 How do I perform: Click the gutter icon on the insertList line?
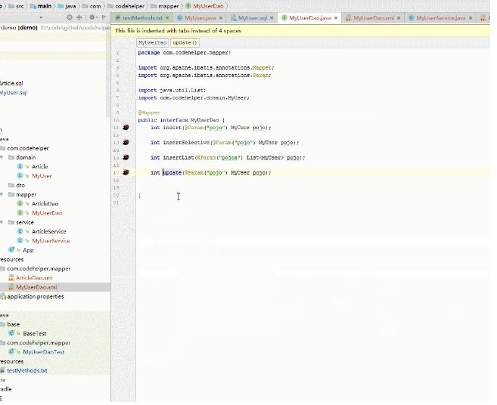coord(126,158)
